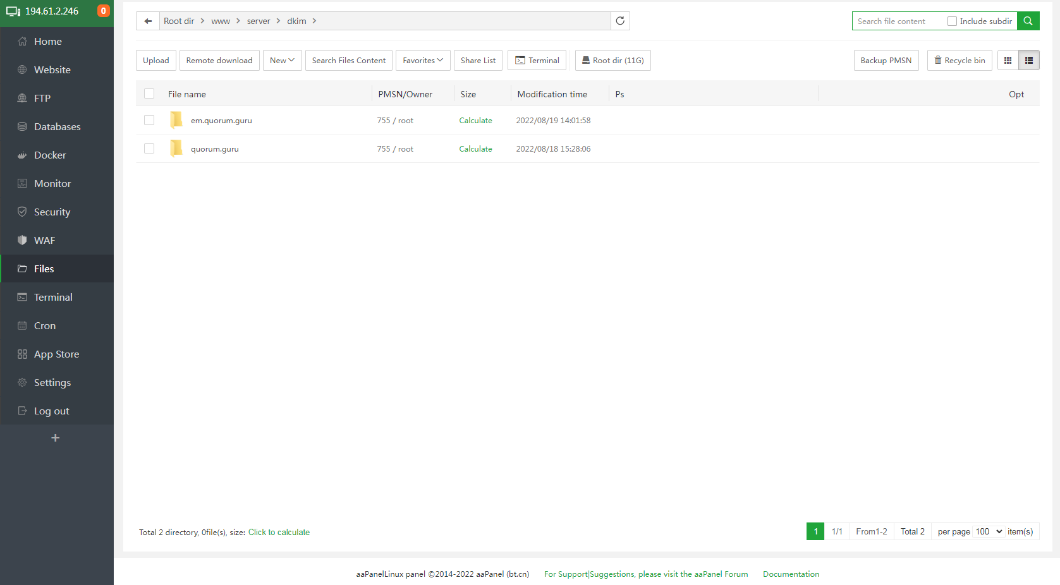
Task: Open Terminal from the toolbar
Action: click(x=537, y=61)
